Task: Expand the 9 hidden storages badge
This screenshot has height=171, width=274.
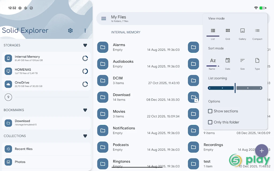Action: click(x=8, y=97)
